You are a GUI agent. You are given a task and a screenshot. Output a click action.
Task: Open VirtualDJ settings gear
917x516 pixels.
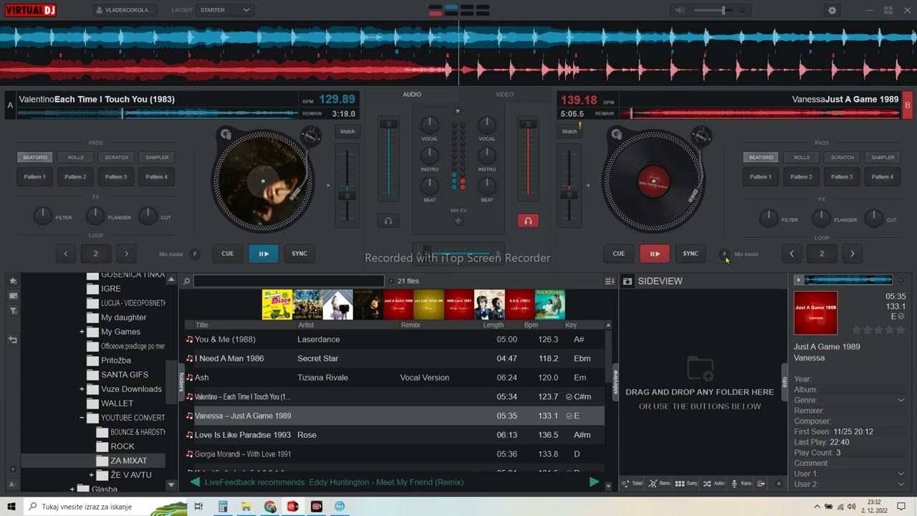[x=832, y=10]
